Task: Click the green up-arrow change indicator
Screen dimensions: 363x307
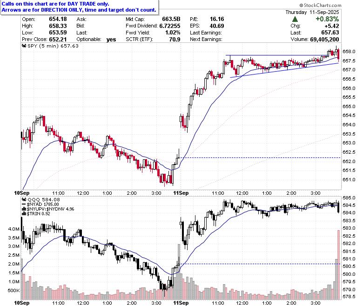Action: 295,19
